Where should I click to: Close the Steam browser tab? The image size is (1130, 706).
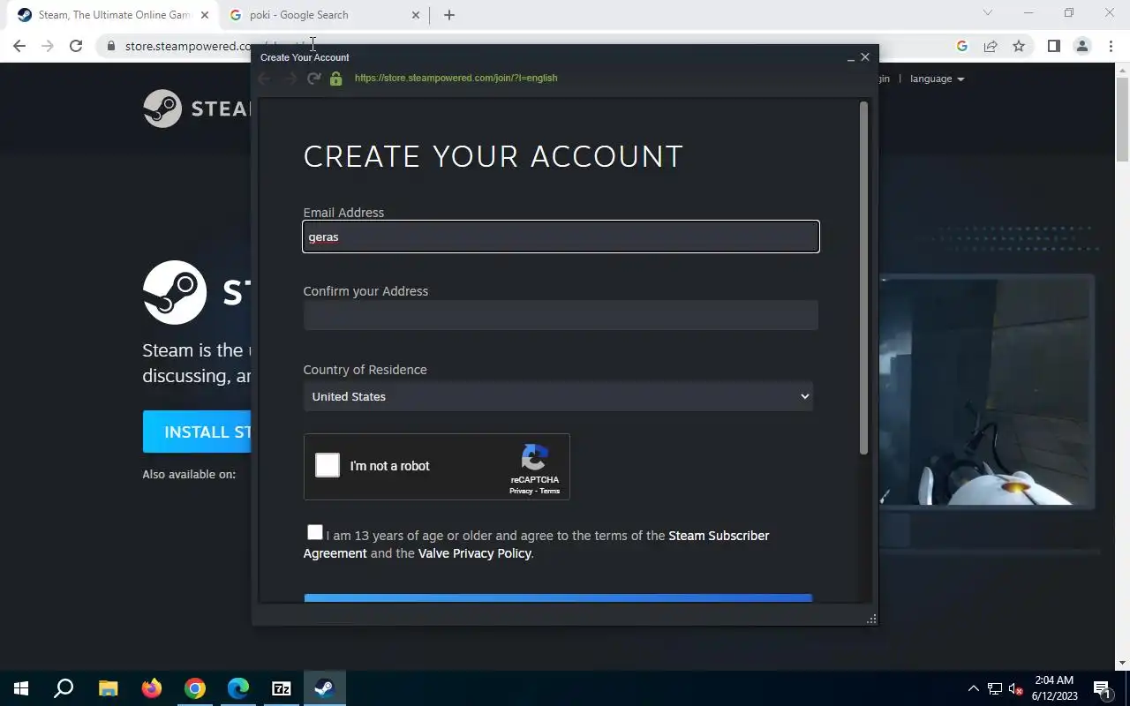point(204,15)
